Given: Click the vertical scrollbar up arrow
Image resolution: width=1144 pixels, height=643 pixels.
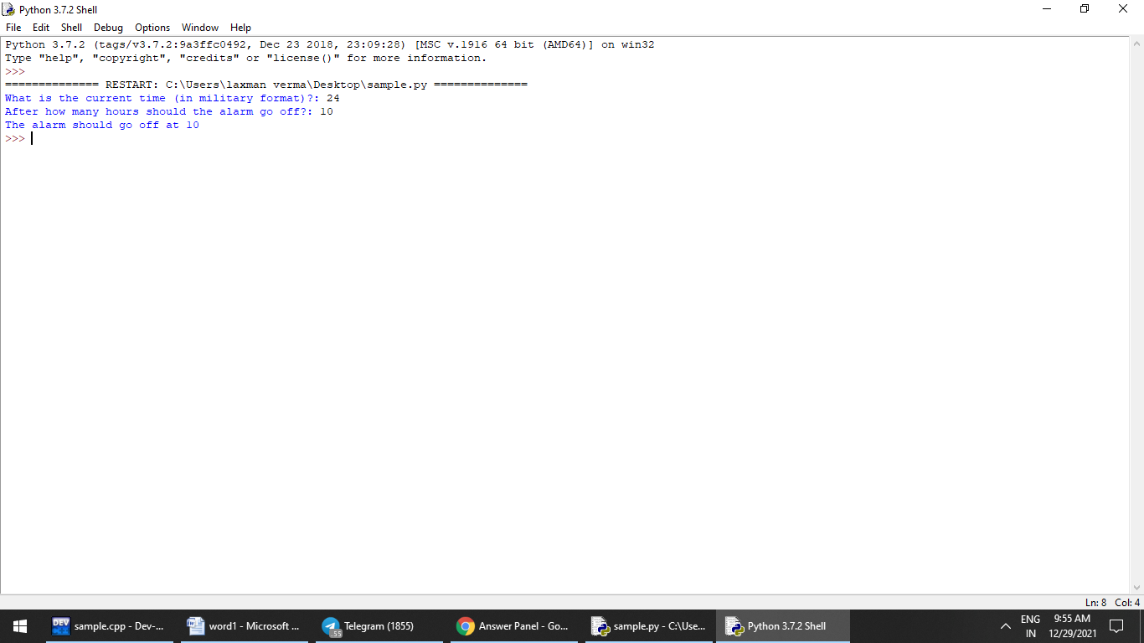Looking at the screenshot, I should tap(1136, 44).
